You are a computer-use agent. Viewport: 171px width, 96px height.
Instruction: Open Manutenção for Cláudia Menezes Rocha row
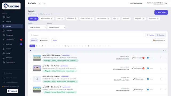(x=138, y=79)
